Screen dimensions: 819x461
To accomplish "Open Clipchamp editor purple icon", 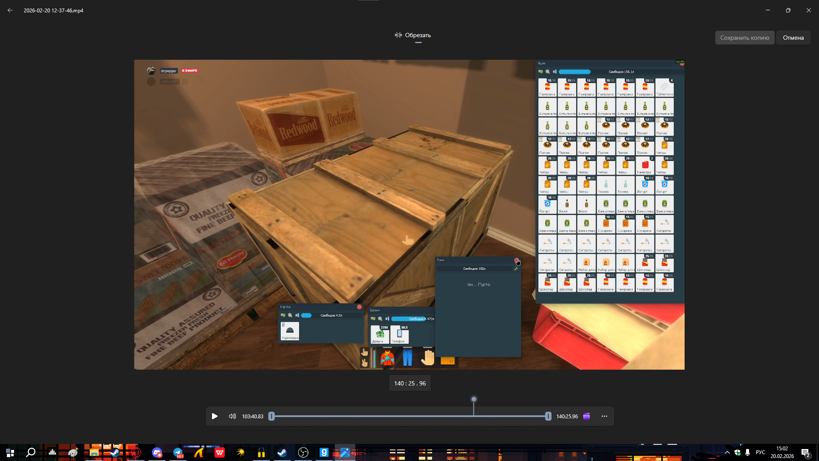I will [x=587, y=416].
